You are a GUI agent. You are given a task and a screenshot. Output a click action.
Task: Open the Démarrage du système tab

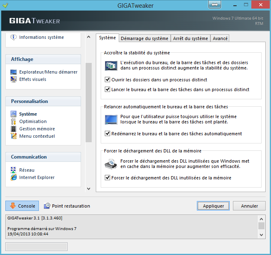[145, 38]
